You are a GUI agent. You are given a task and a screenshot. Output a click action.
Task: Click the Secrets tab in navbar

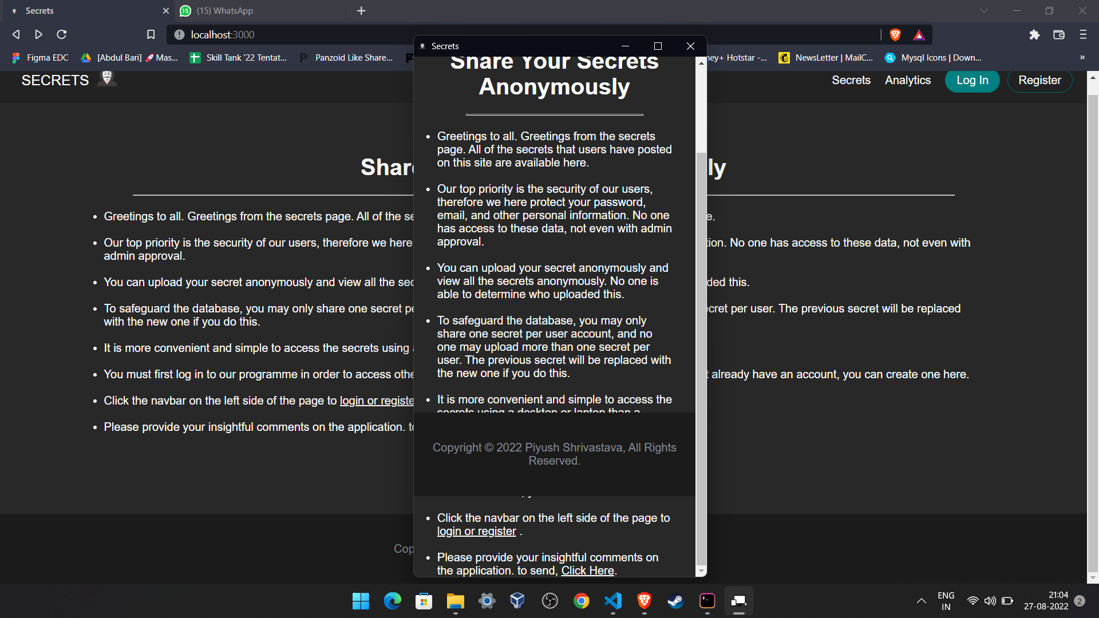pyautogui.click(x=850, y=80)
